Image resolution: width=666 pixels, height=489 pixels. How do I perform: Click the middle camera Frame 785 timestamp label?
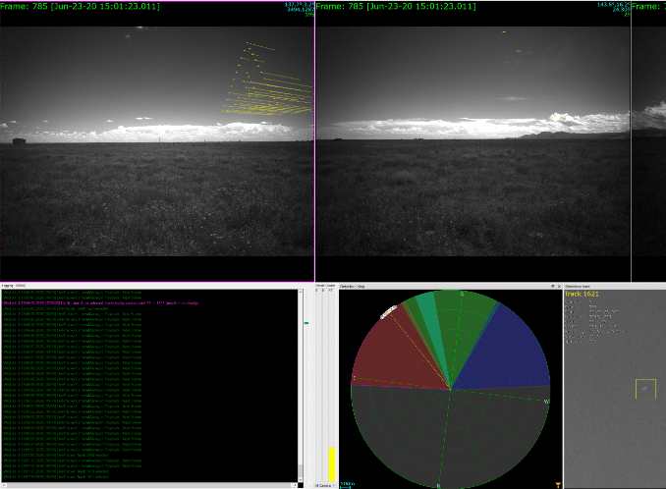coord(396,6)
